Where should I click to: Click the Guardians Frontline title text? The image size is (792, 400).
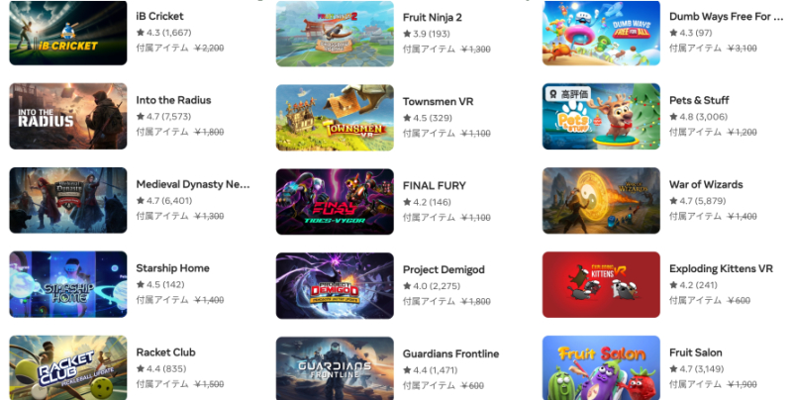coord(450,354)
